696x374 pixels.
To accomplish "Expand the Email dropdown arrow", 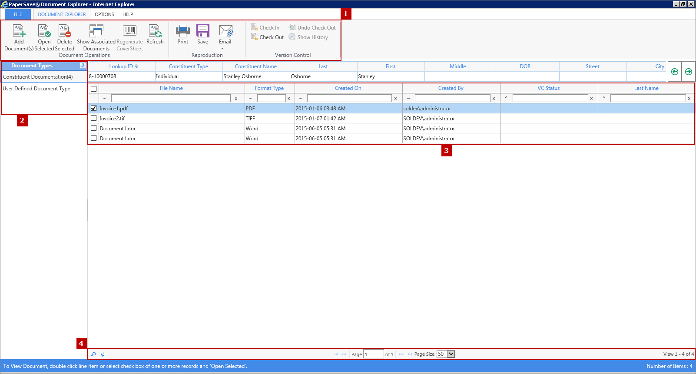I will pyautogui.click(x=222, y=49).
